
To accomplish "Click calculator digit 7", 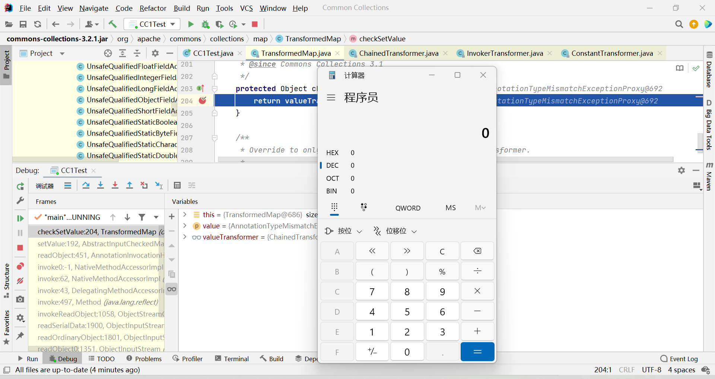I will (372, 292).
